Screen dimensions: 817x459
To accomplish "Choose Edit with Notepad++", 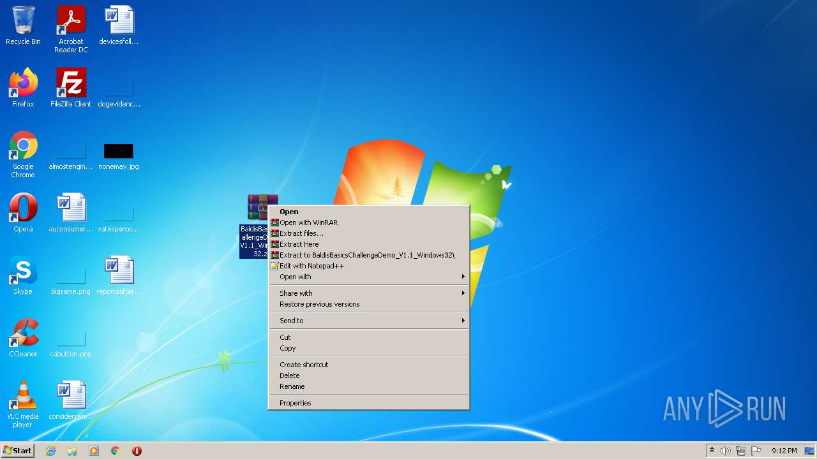I will pos(369,266).
